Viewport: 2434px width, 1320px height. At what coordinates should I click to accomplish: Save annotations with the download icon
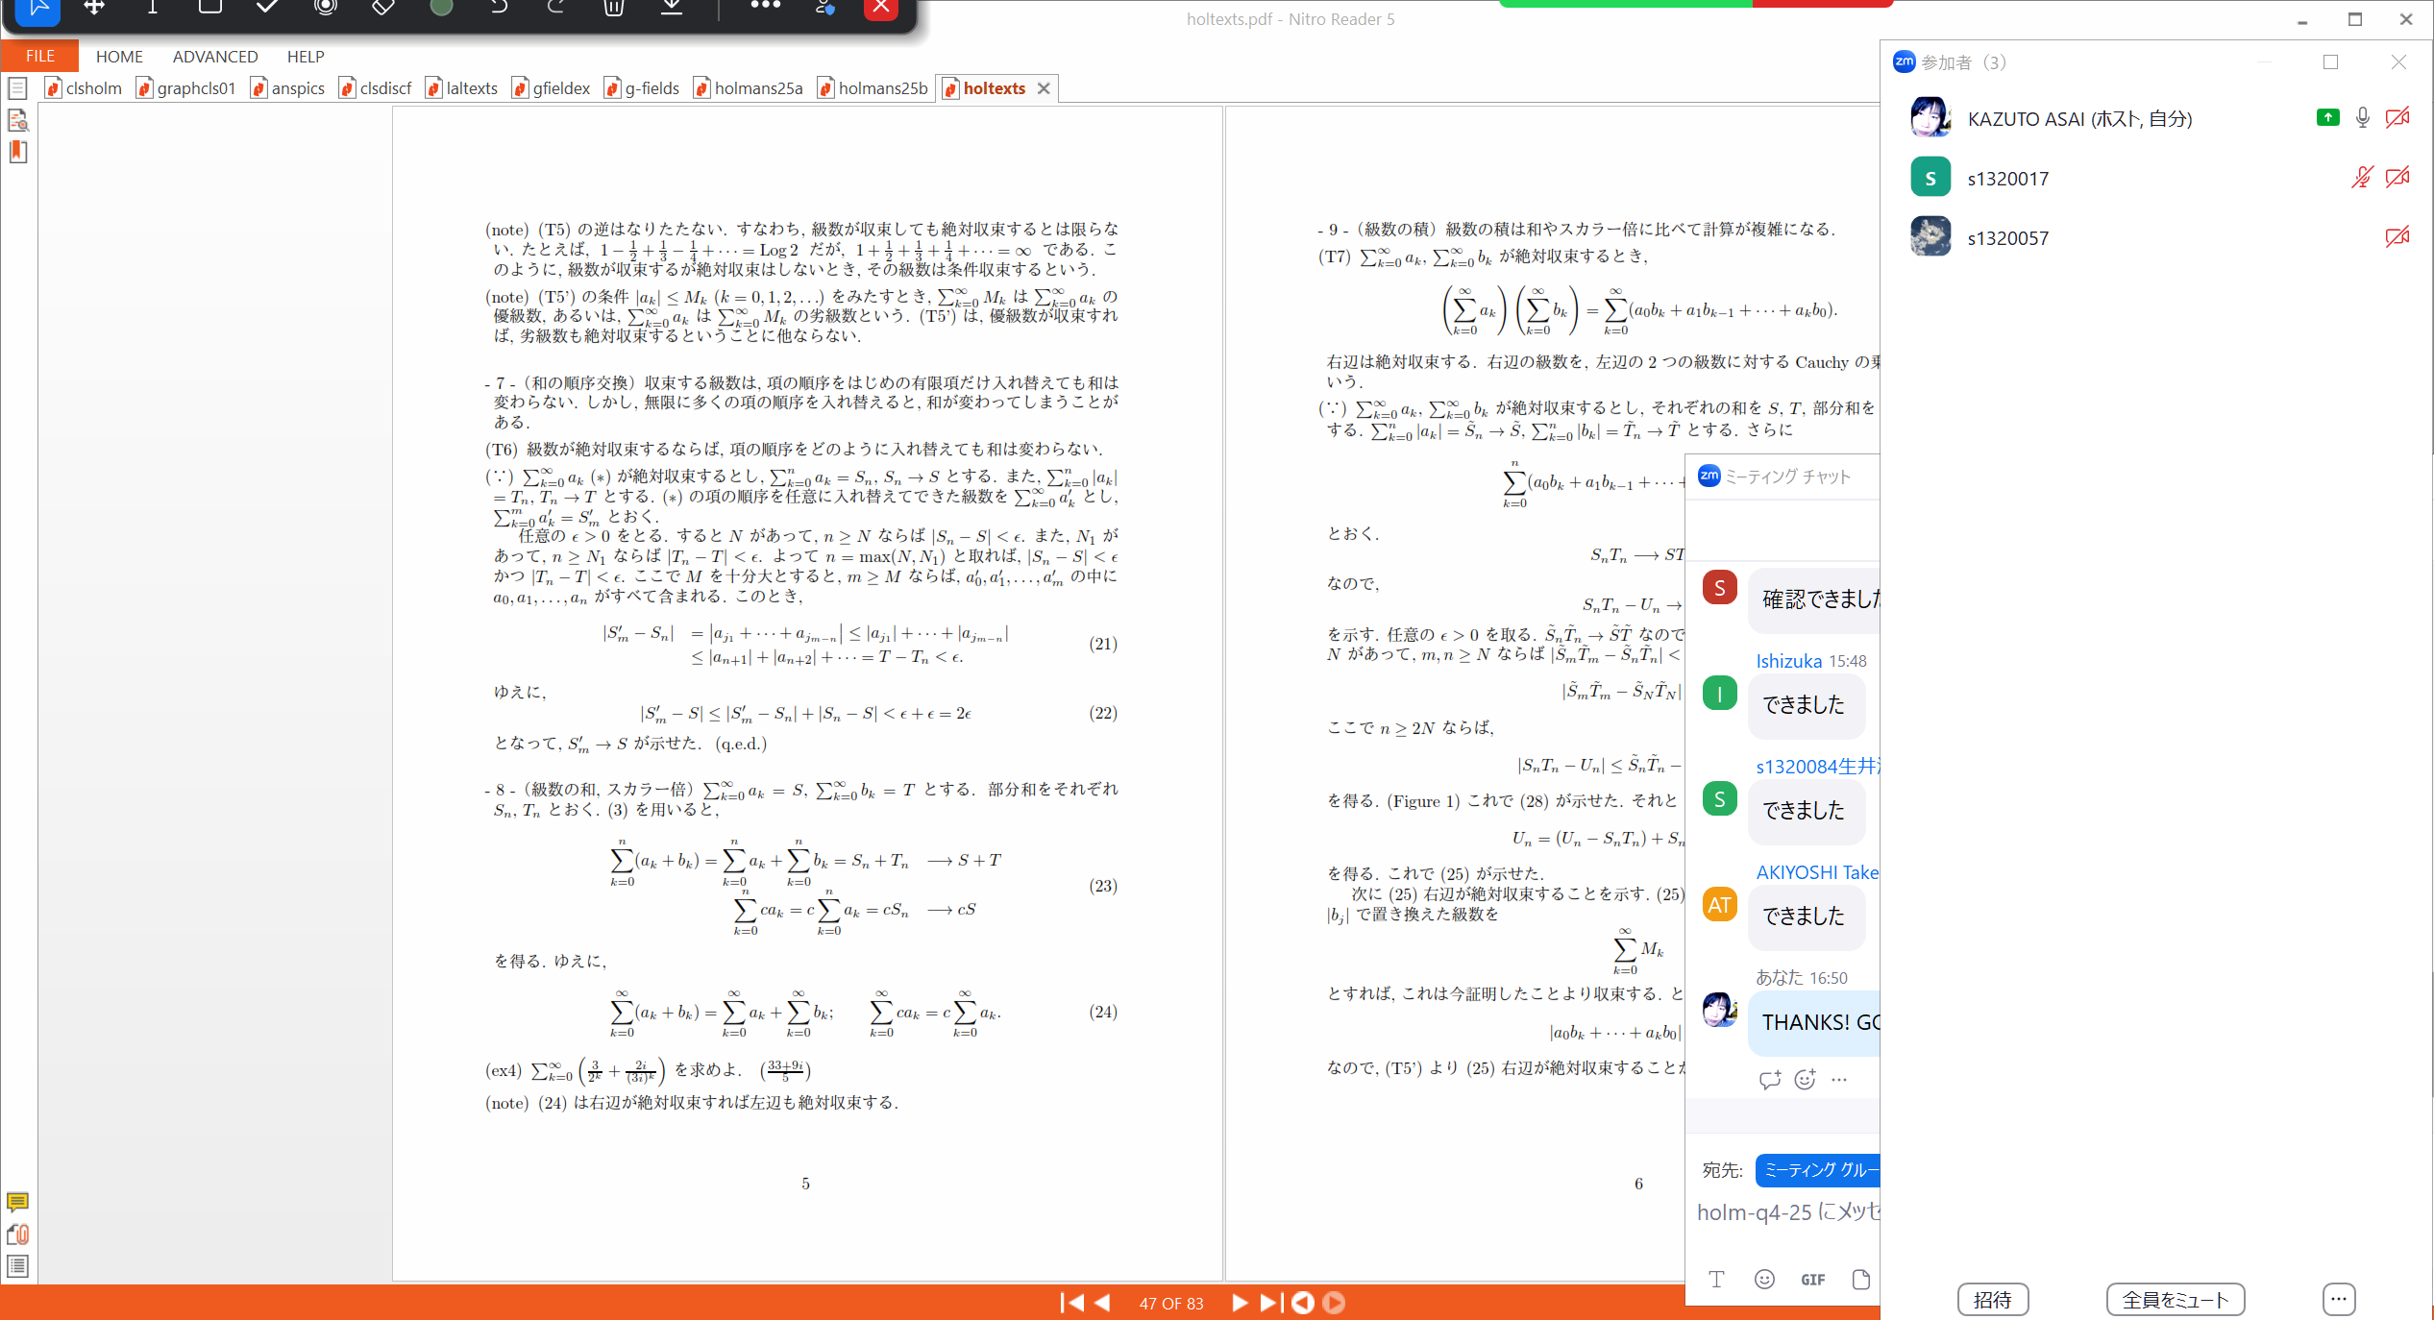(672, 8)
